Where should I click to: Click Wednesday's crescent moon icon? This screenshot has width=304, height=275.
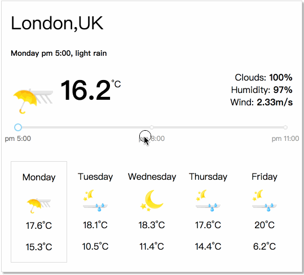pos(152,201)
